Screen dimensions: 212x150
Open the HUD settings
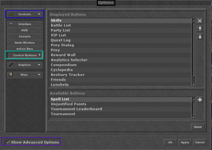[x=24, y=30]
